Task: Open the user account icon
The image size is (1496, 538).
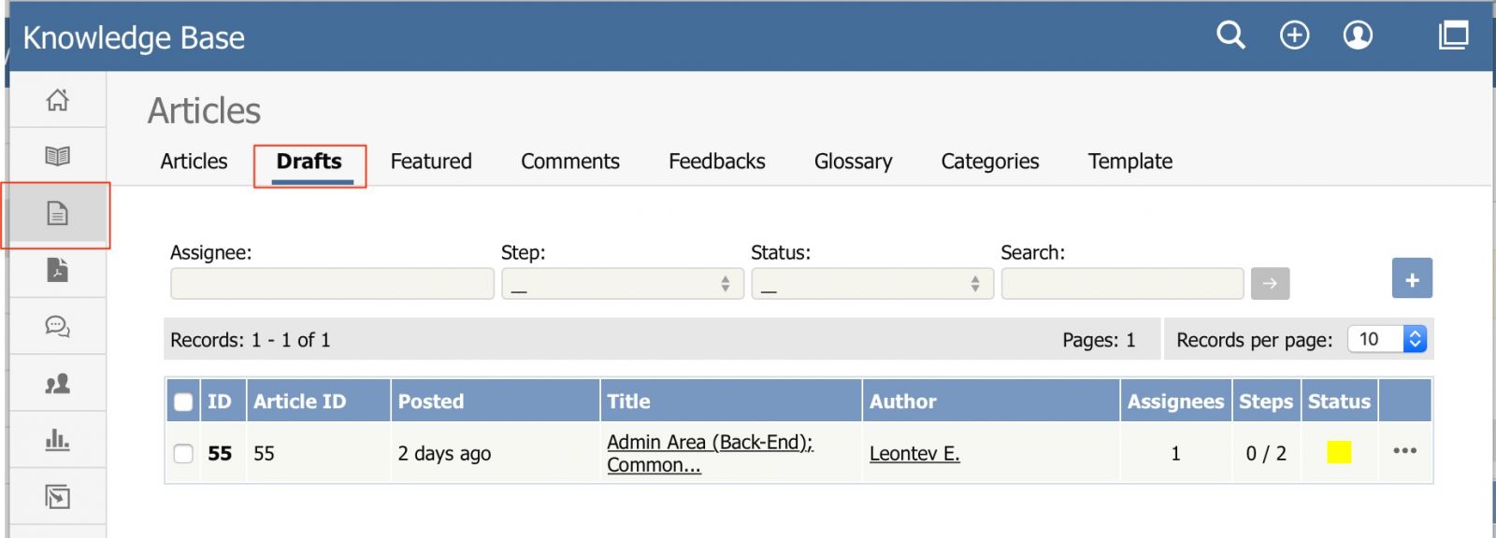Action: click(1358, 35)
